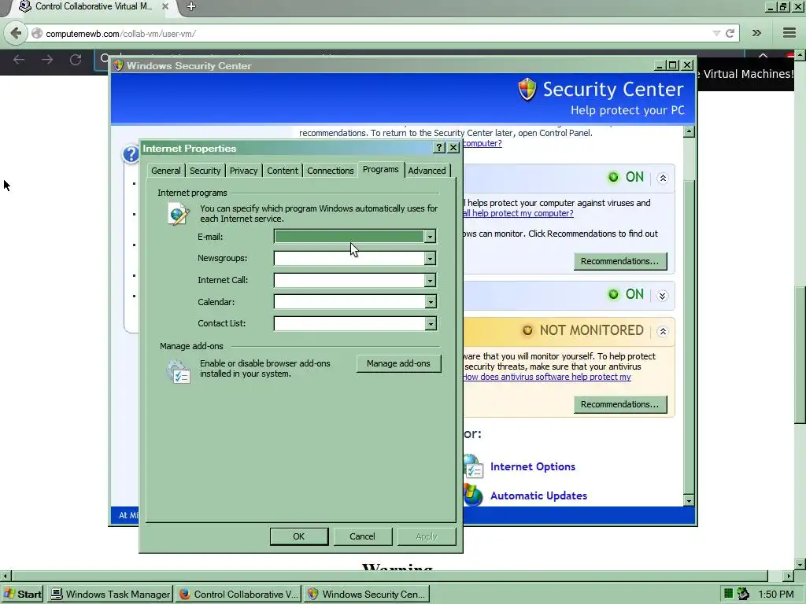Select the Programs tab
806x604 pixels.
380,170
